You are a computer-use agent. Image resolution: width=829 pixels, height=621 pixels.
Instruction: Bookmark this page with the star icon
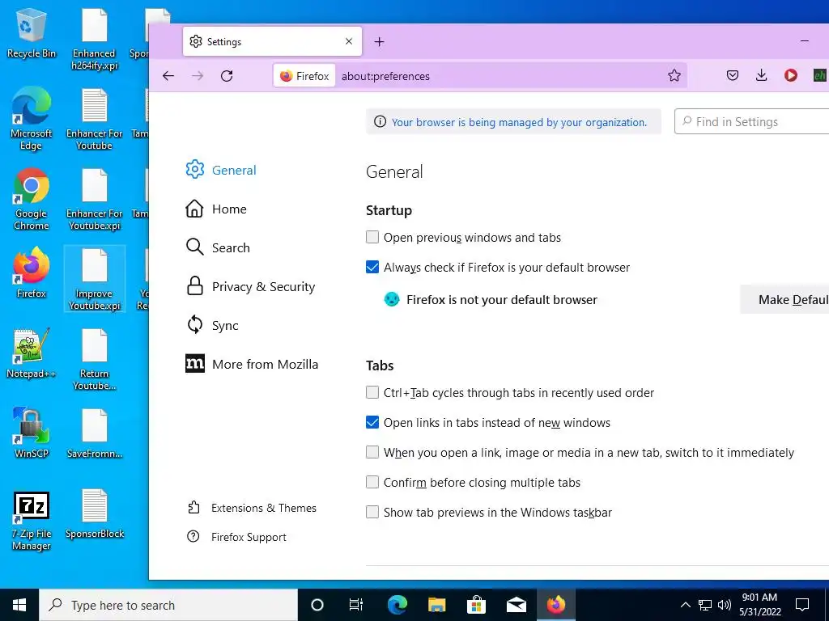point(674,76)
